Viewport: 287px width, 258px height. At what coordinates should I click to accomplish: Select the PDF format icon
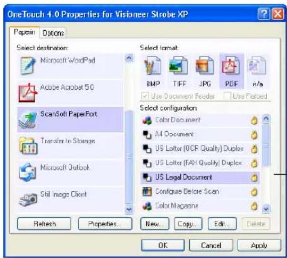point(231,66)
